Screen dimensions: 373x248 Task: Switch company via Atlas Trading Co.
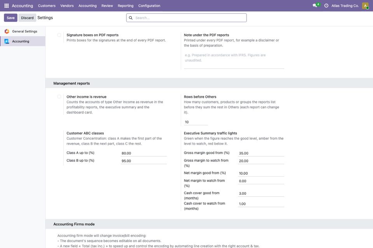[345, 6]
